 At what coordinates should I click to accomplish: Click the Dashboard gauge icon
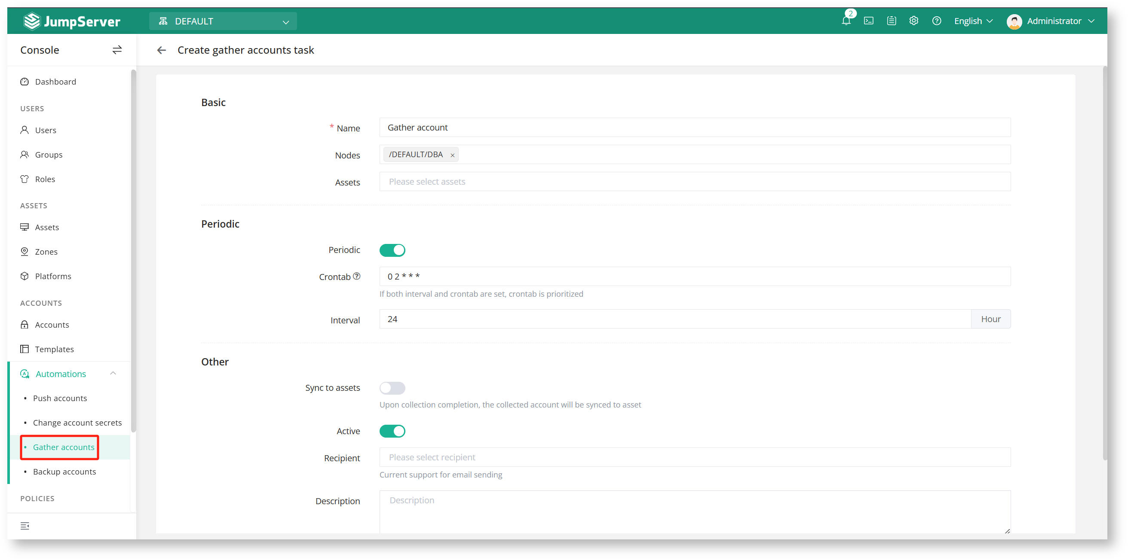click(25, 82)
